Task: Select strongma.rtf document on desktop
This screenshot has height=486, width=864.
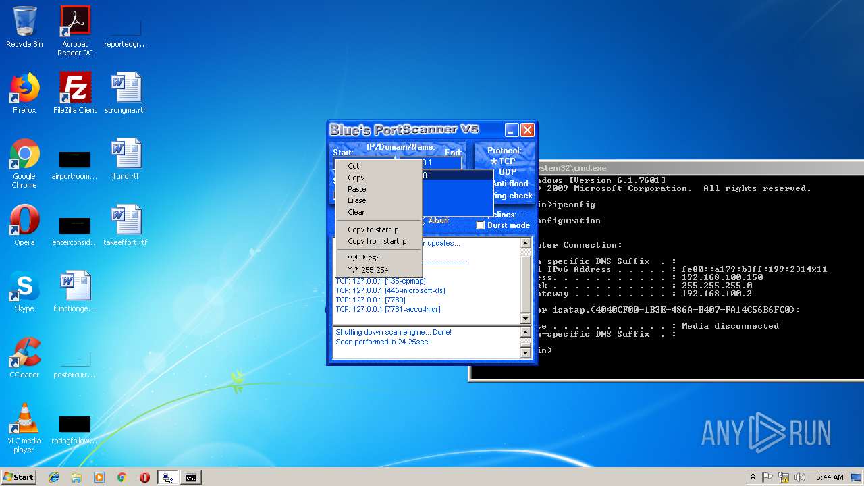Action: click(125, 93)
